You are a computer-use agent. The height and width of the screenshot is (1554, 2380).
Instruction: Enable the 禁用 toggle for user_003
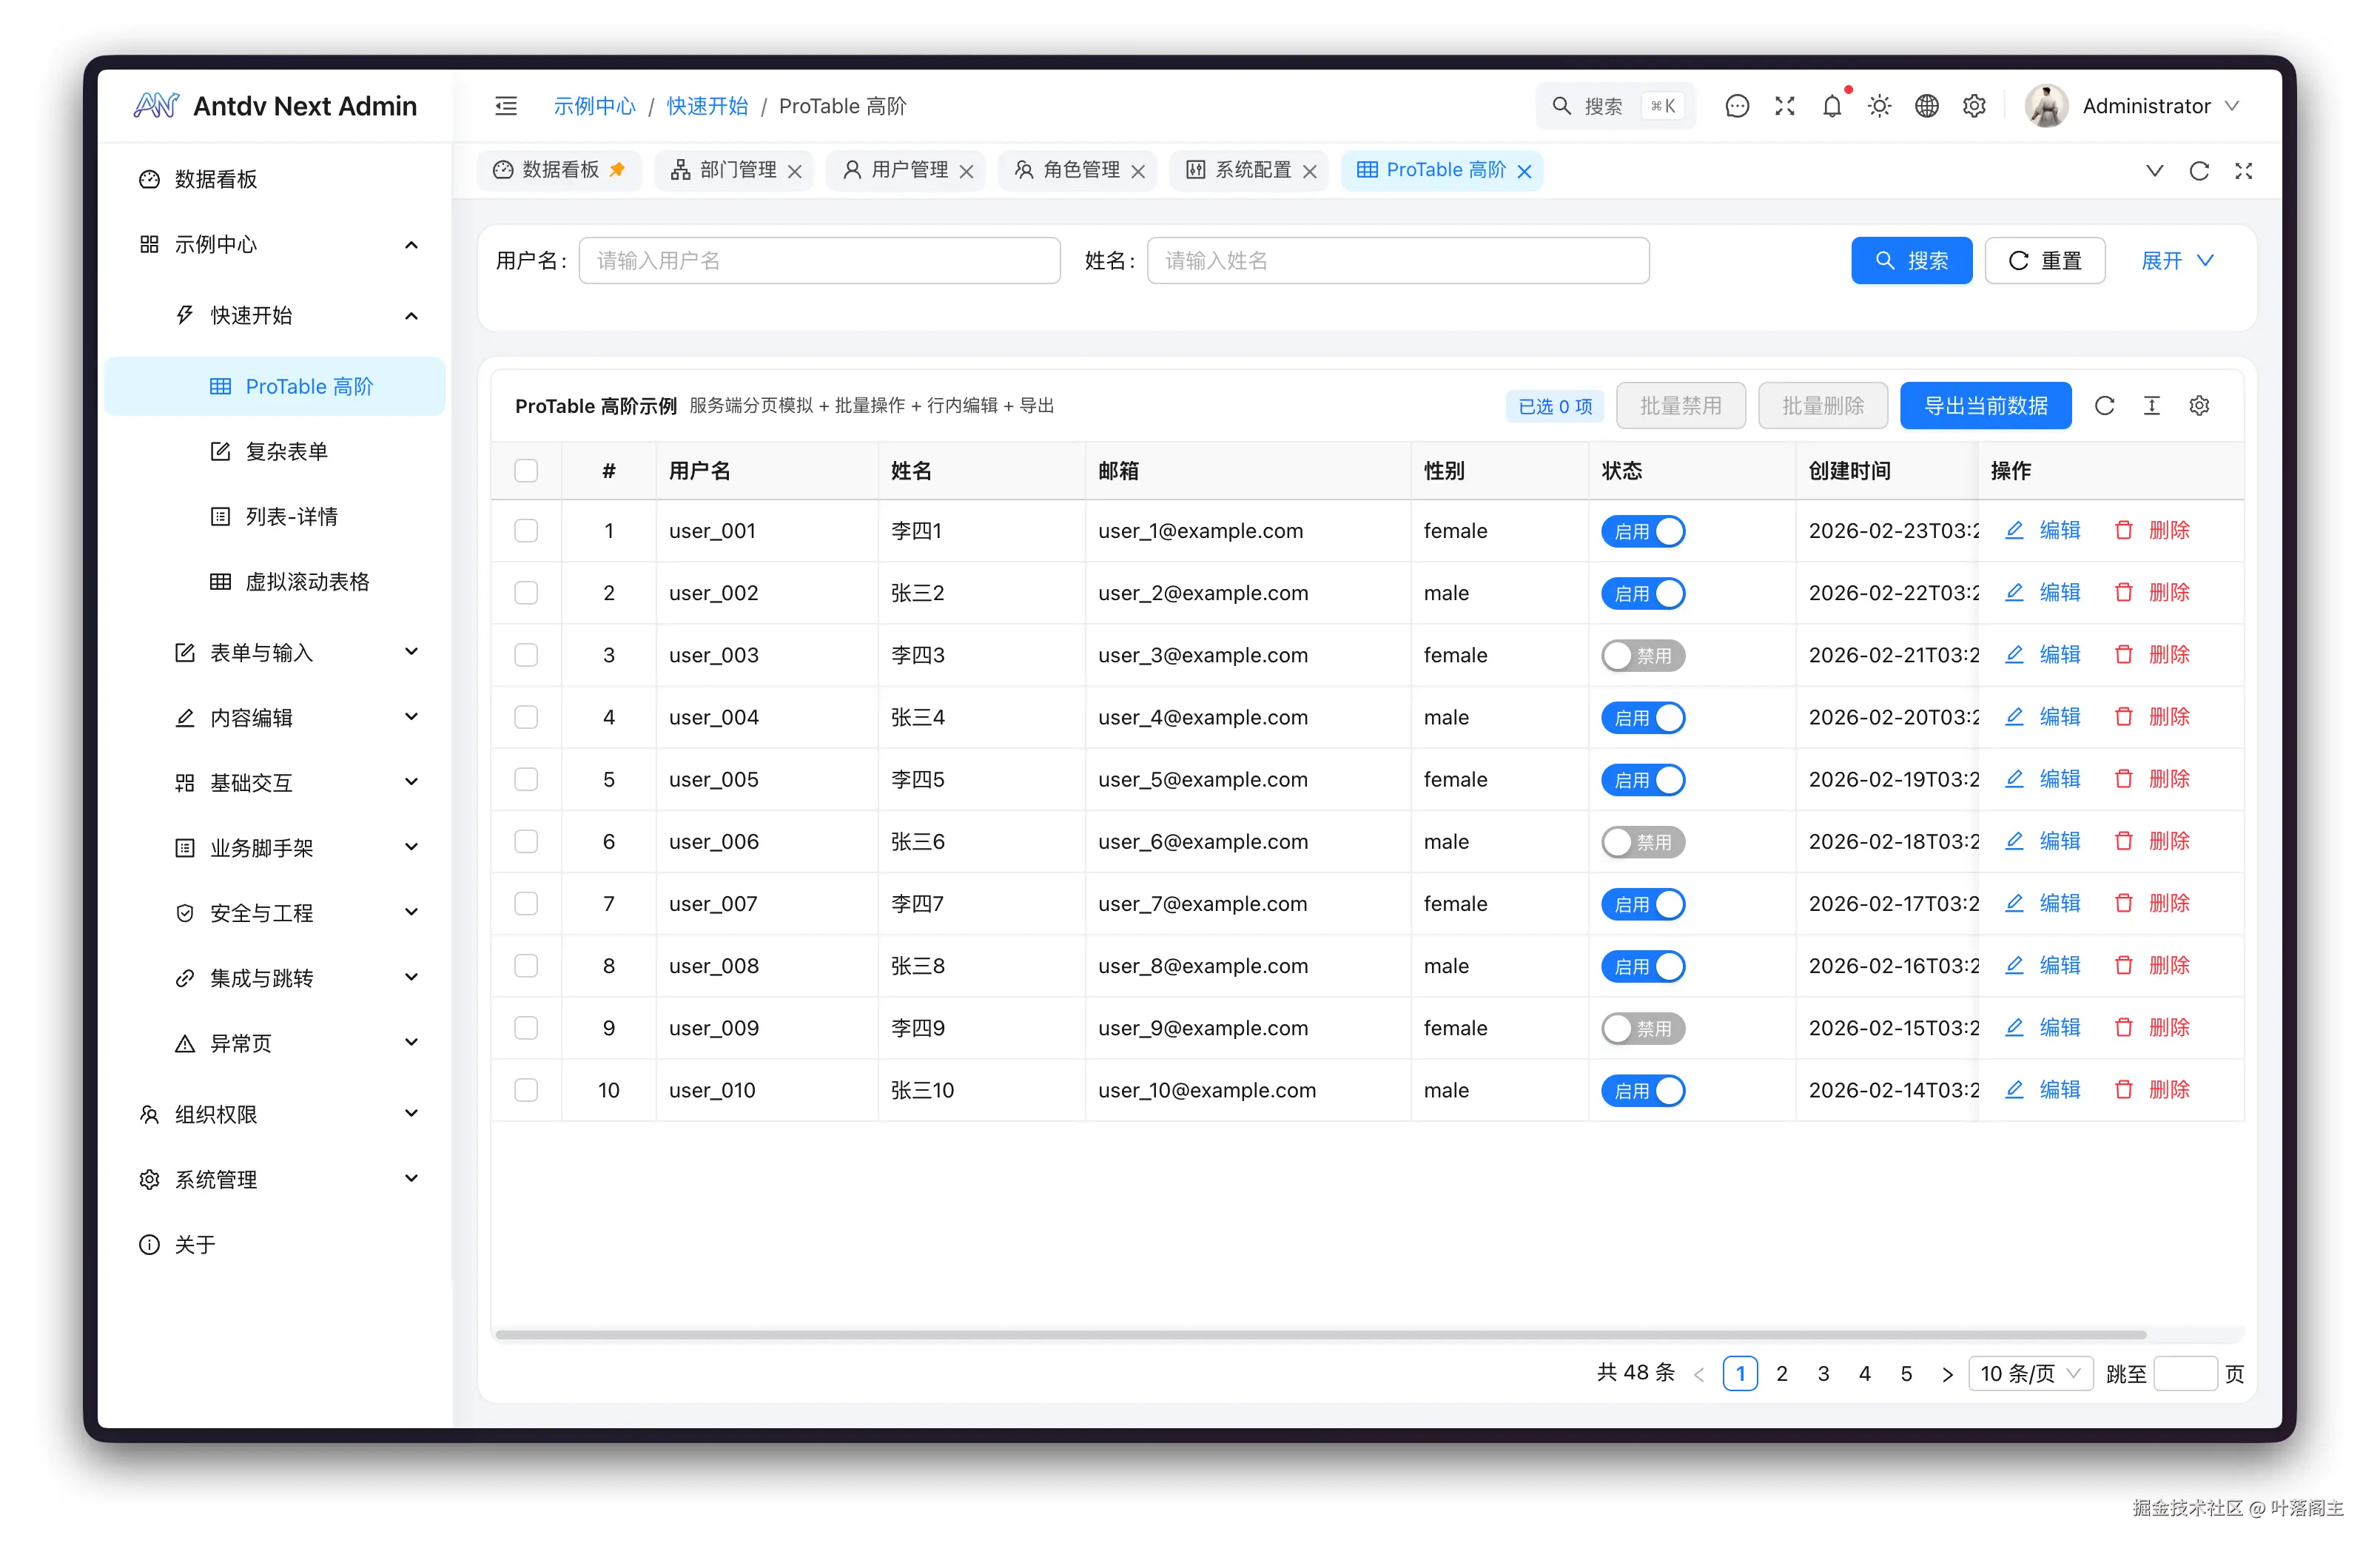[1642, 655]
